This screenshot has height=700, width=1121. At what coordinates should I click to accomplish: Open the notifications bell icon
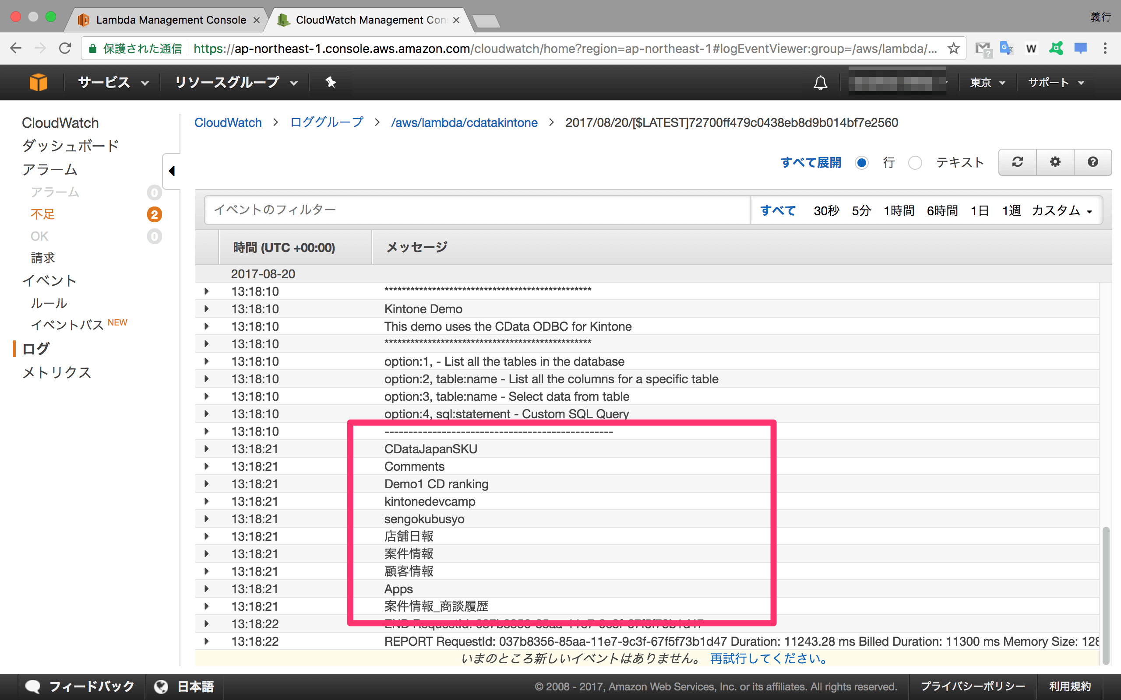point(820,83)
